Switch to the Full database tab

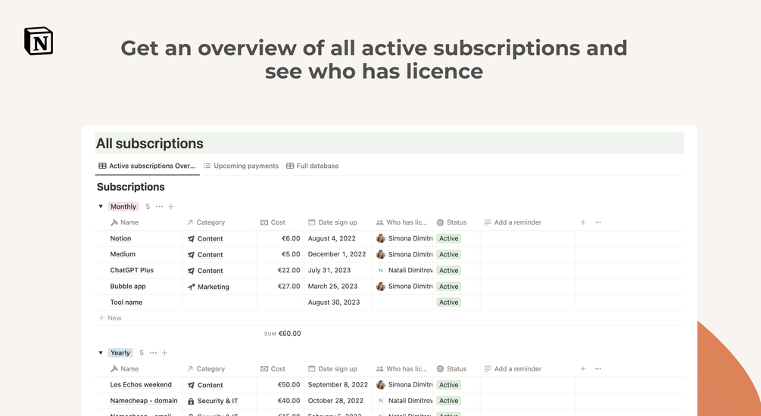[x=313, y=166]
